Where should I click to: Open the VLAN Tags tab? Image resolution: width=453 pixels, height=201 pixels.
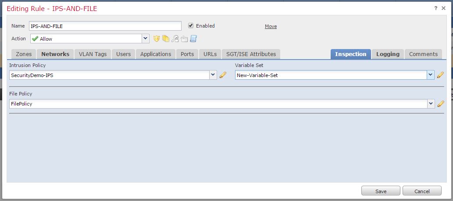point(93,54)
